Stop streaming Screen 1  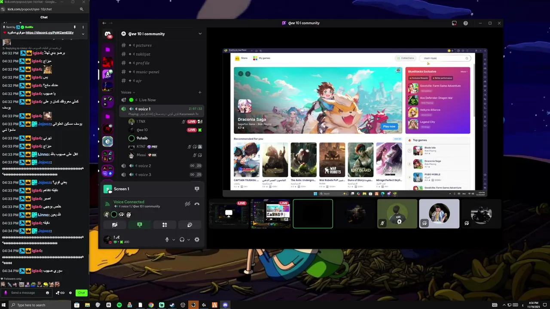point(197,189)
